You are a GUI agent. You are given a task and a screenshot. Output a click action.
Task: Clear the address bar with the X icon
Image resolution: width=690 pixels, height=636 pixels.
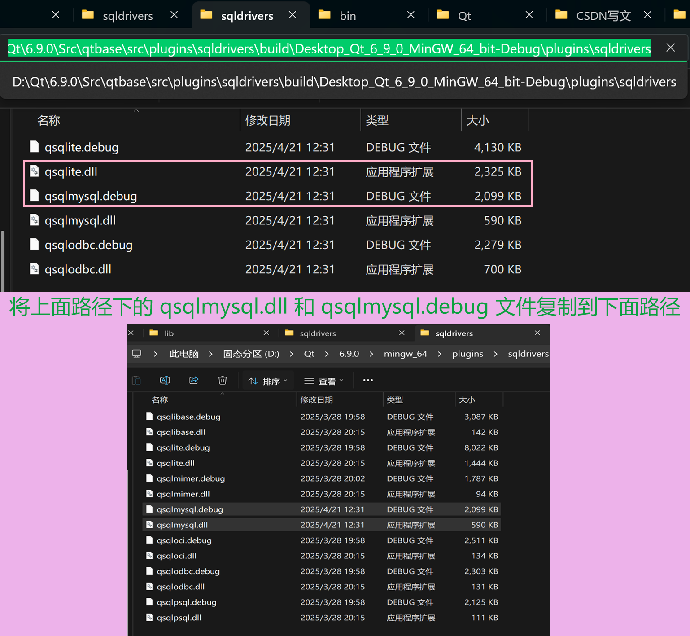[x=670, y=48]
